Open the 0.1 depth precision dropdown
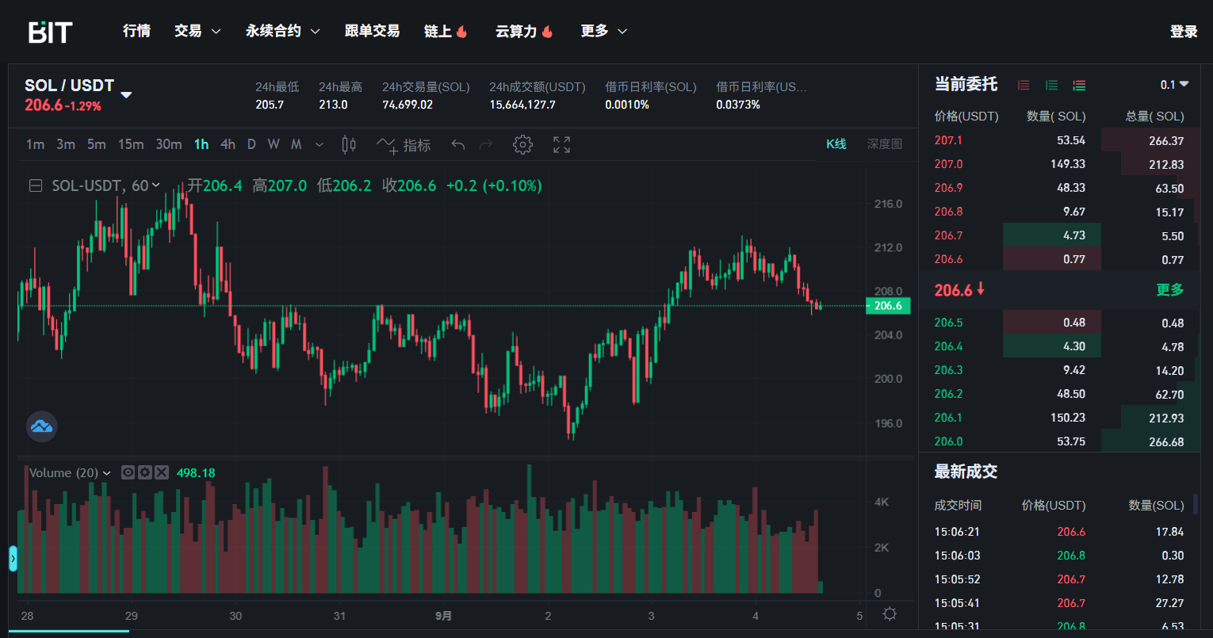Viewport: 1213px width, 638px height. [1174, 85]
